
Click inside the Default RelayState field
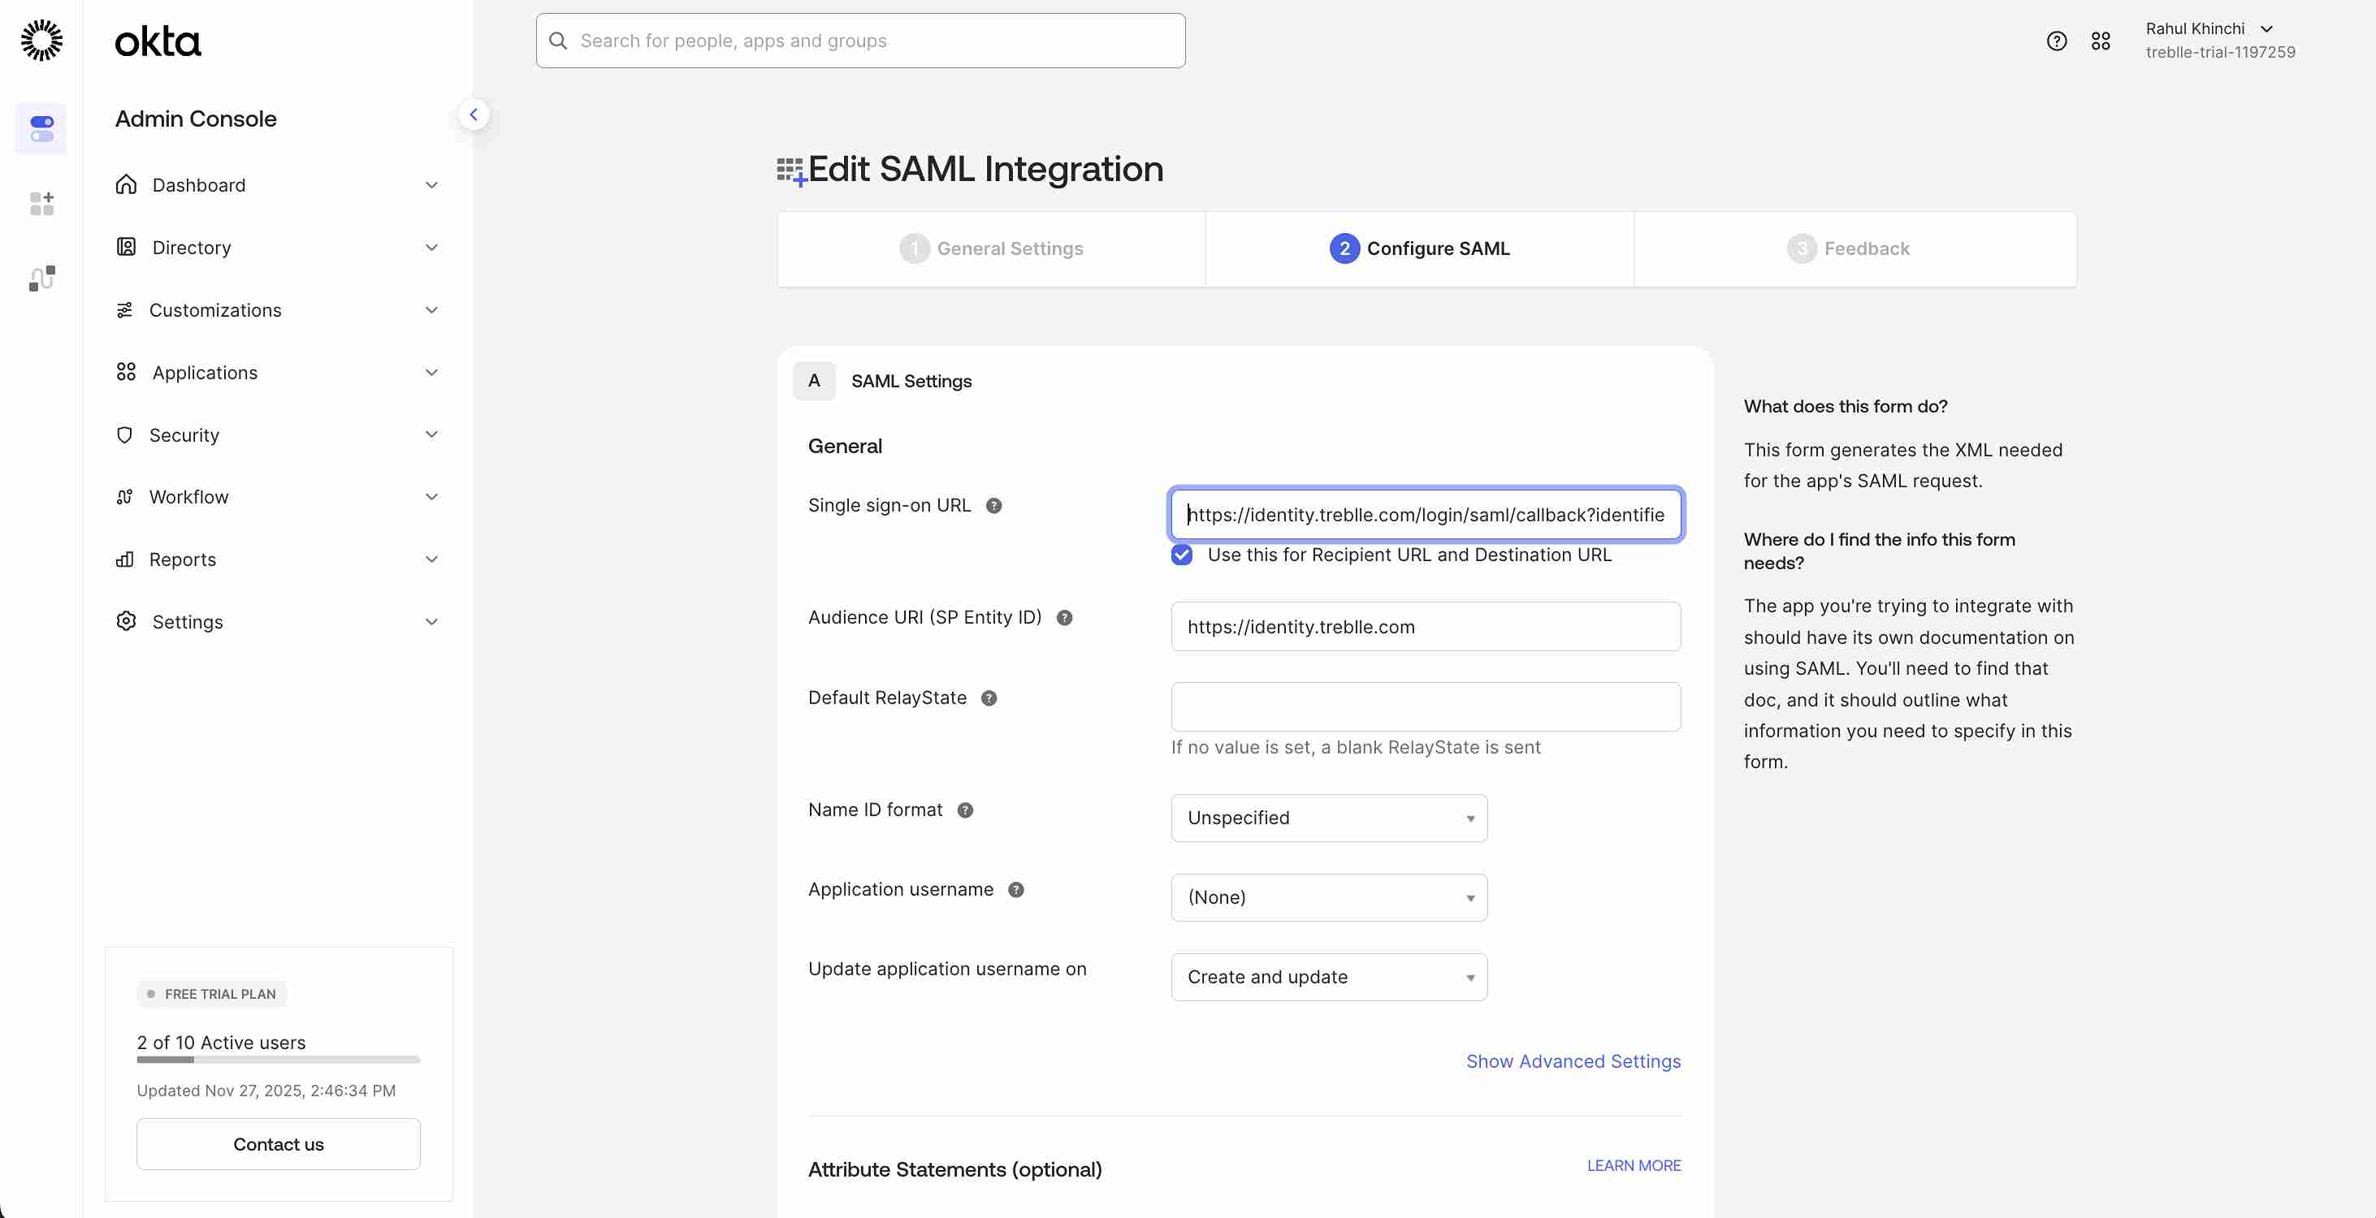tap(1425, 706)
